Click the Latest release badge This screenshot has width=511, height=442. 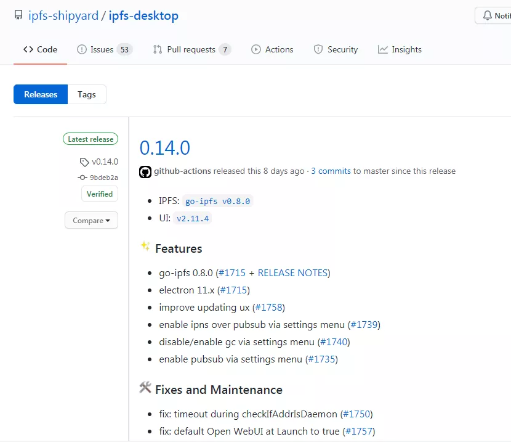(91, 139)
